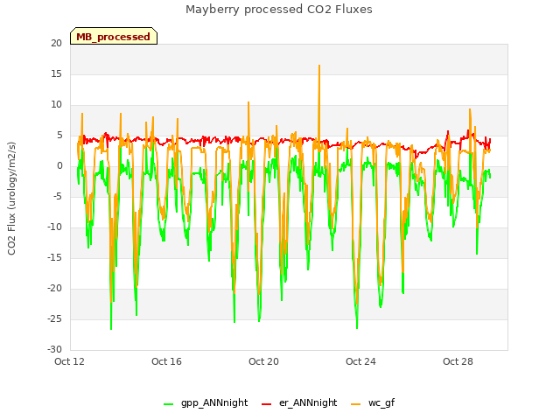Click the y-axis value 10
The image size is (560, 420).
coord(56,105)
